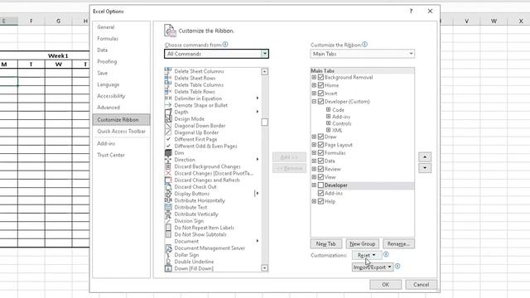The height and width of the screenshot is (298, 530).
Task: Click the Discard Changes PivotTable icon
Action: coord(168,173)
